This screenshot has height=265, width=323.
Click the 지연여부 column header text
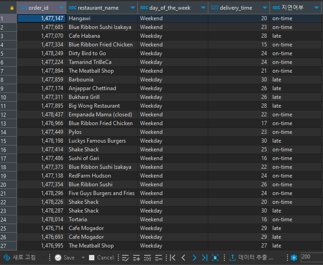293,8
